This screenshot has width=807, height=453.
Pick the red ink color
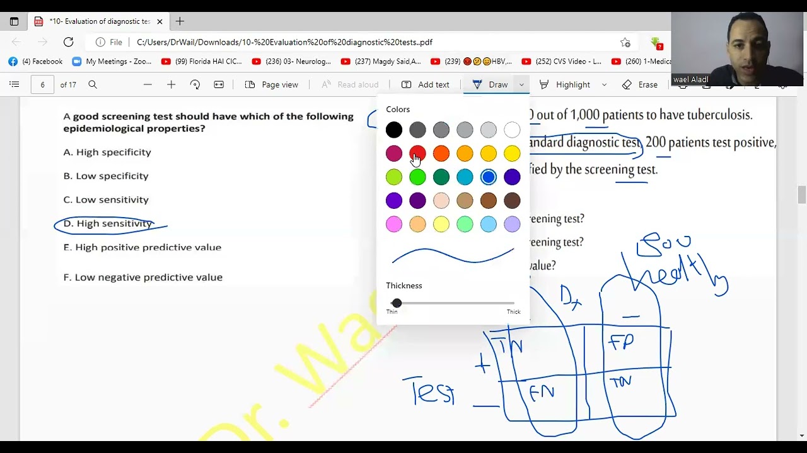417,154
